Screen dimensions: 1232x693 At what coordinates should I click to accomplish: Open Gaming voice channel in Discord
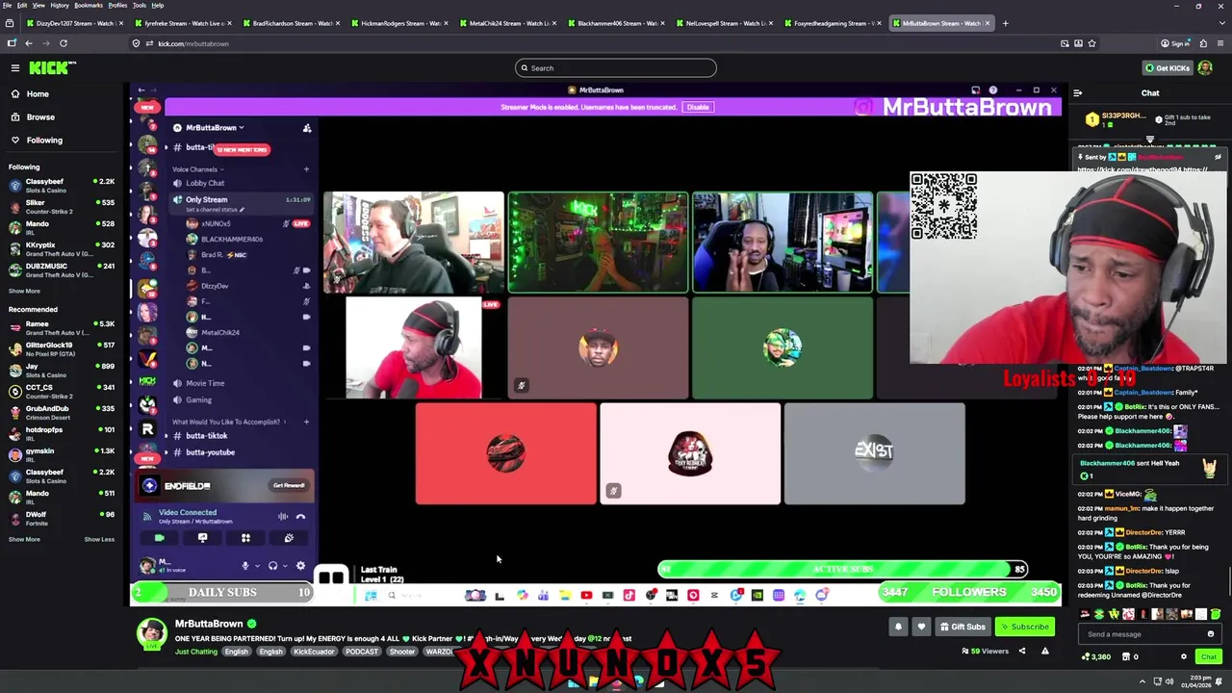click(198, 399)
